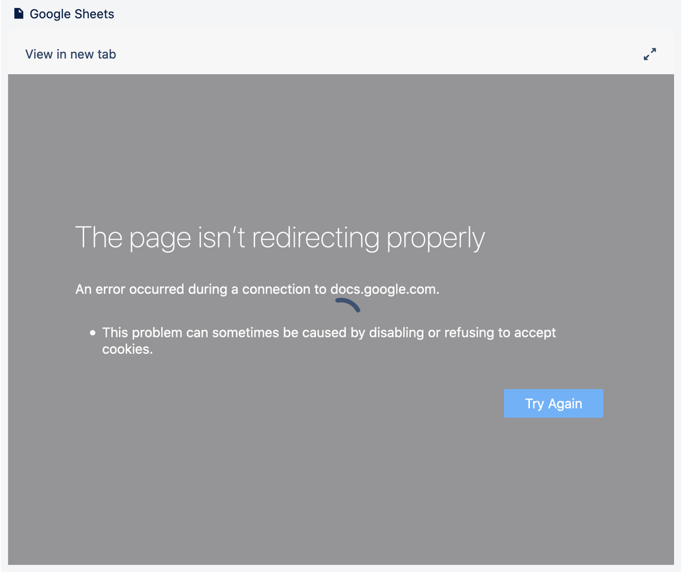683x576 pixels.
Task: Open View in new tab link
Action: pyautogui.click(x=70, y=54)
